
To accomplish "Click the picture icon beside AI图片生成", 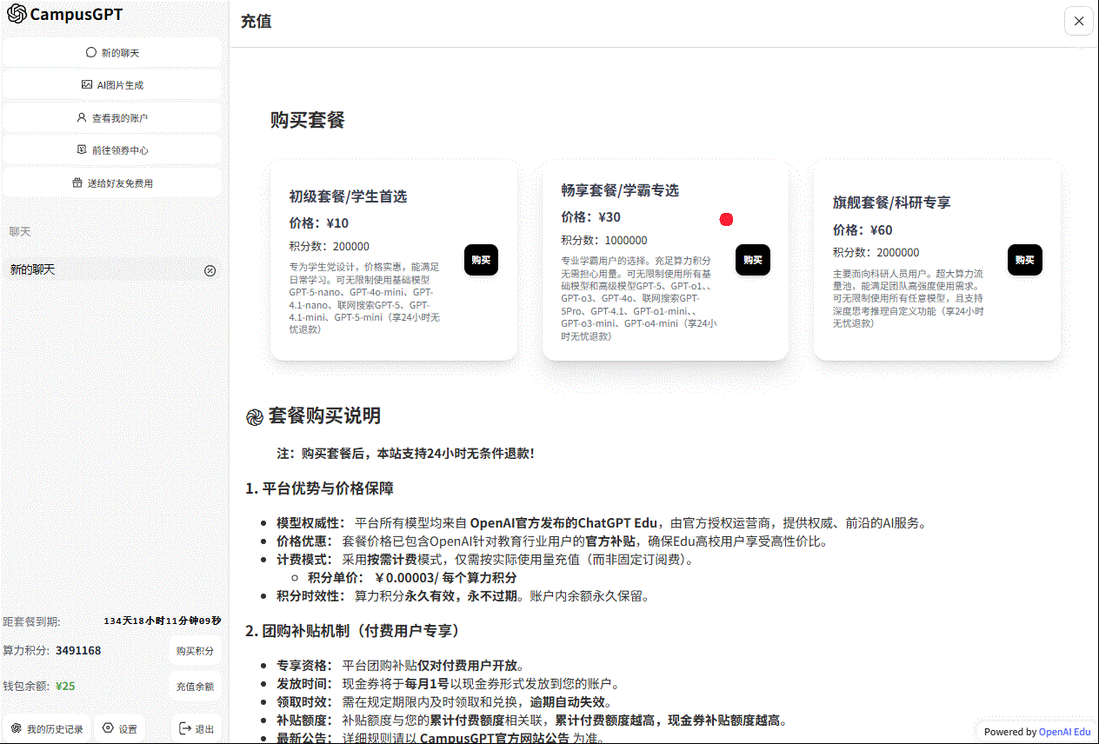I will click(x=86, y=85).
